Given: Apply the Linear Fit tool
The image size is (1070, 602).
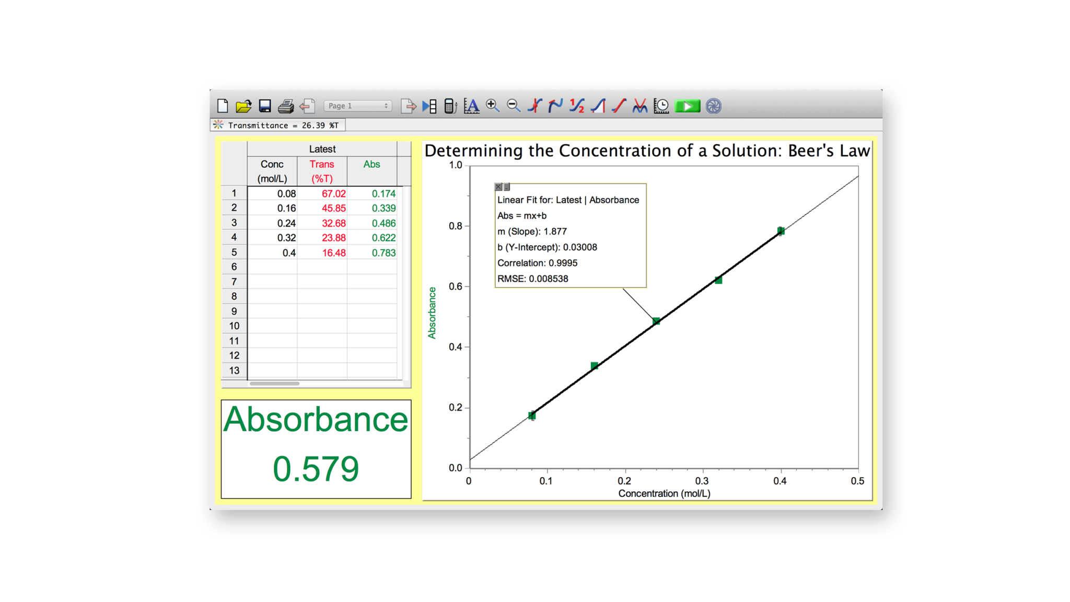Looking at the screenshot, I should point(619,106).
